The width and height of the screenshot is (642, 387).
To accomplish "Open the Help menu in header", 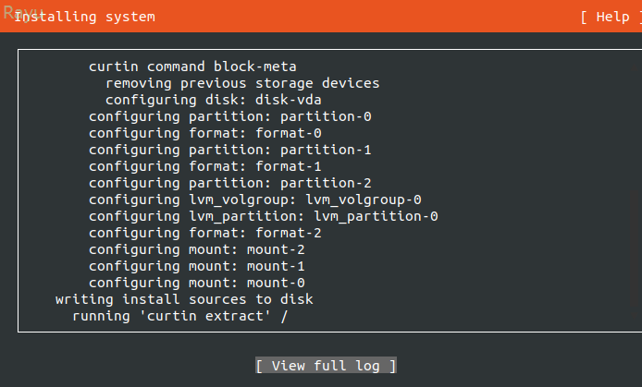I will click(x=606, y=17).
